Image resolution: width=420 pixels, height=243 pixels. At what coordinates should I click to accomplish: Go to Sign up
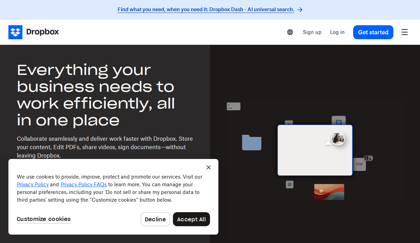312,32
